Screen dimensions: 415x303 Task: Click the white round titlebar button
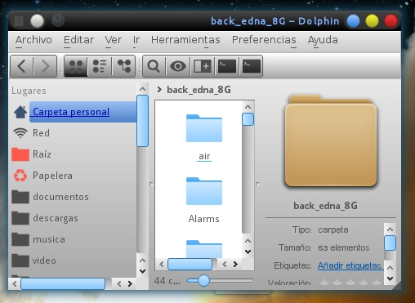[37, 21]
